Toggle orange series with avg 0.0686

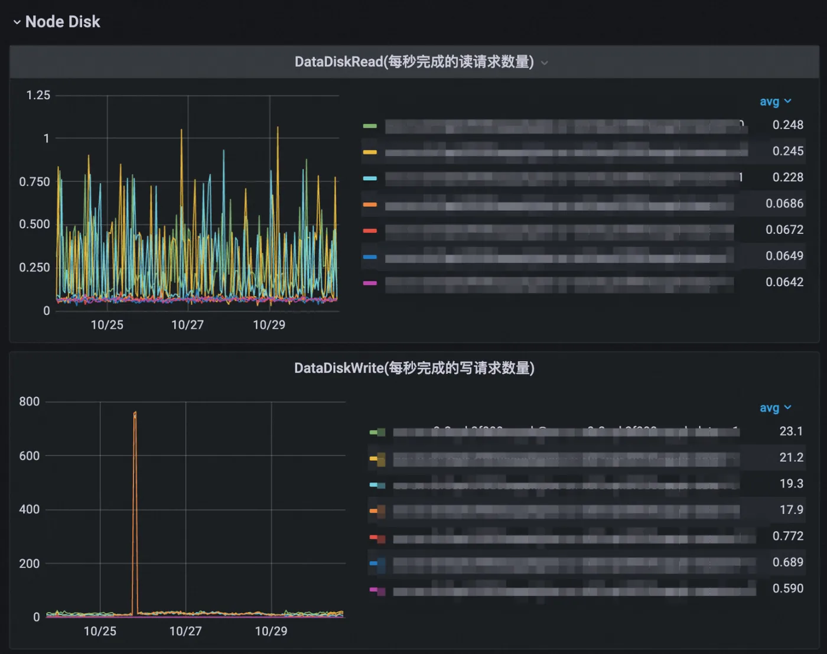pos(370,204)
